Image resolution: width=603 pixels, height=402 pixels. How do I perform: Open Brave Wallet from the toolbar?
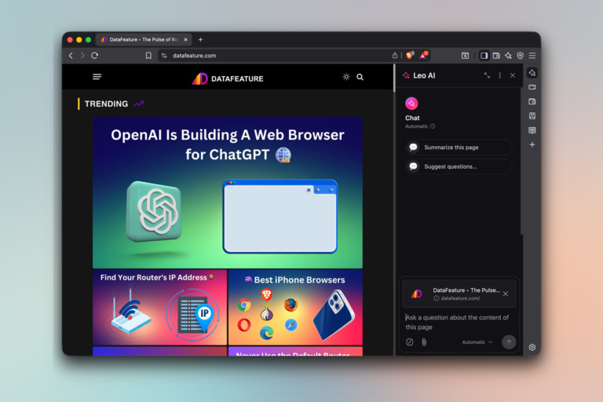(496, 56)
